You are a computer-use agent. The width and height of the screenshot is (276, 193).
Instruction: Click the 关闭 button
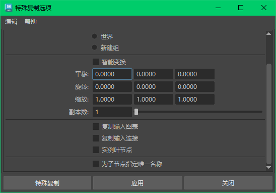point(228,183)
